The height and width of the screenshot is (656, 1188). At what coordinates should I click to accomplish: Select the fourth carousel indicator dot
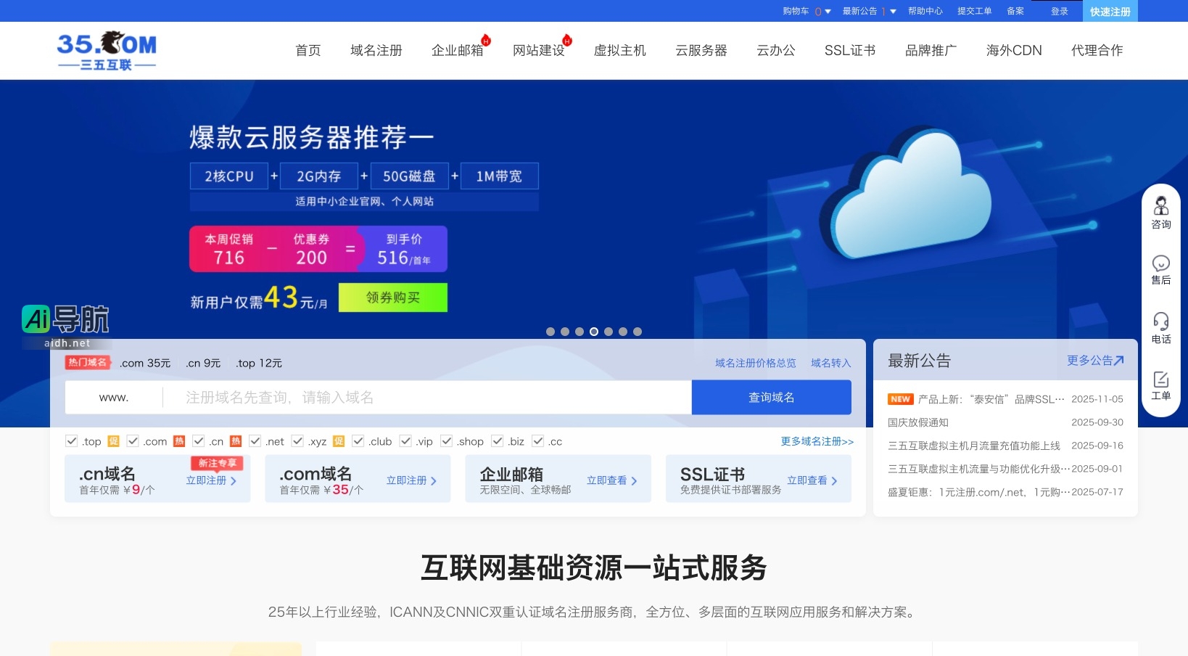tap(594, 331)
